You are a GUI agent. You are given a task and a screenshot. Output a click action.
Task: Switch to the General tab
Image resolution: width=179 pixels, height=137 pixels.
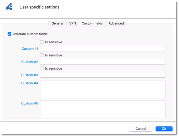click(58, 23)
